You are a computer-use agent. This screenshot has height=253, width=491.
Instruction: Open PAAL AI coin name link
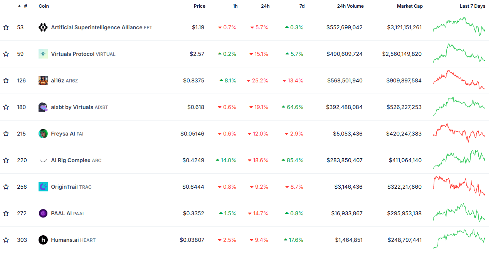(68, 213)
